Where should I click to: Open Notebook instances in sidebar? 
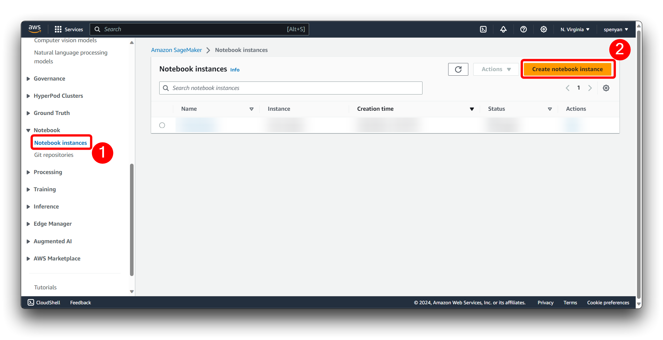[61, 143]
